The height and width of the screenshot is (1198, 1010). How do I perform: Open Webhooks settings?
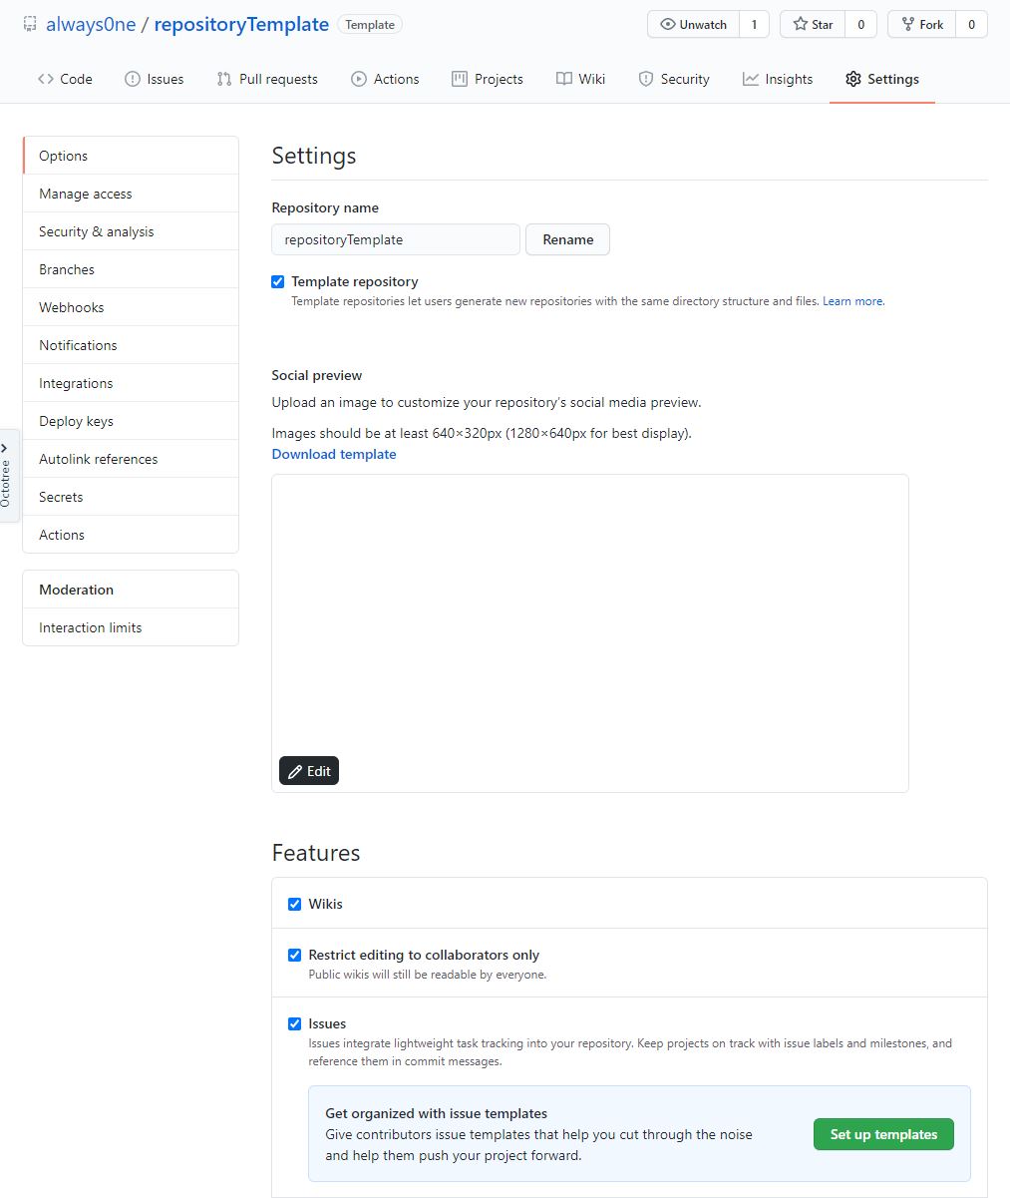(131, 307)
